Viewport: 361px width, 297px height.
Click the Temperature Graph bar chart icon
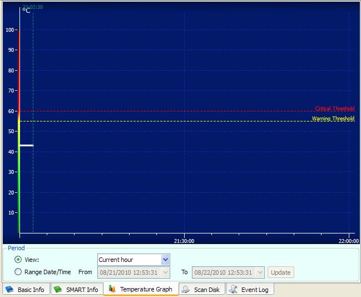(x=112, y=289)
